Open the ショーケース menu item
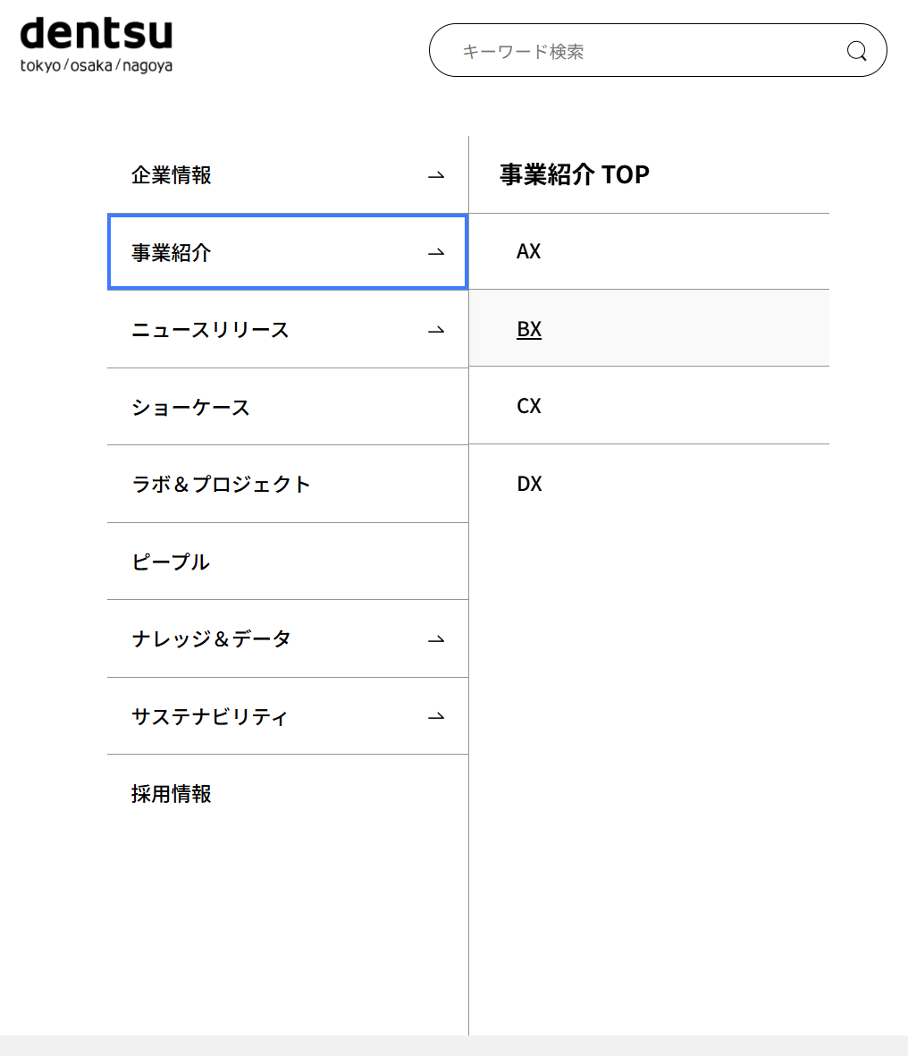Image resolution: width=908 pixels, height=1056 pixels. tap(190, 408)
